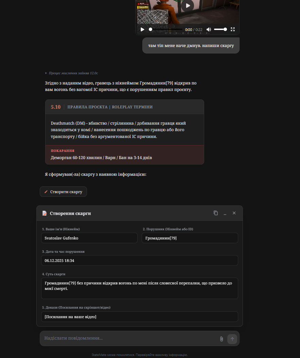Click the document icon beside 'Створення скарги'
This screenshot has height=358, width=300.
coord(45,213)
